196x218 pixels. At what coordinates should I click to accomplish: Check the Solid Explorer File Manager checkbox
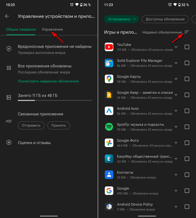[187, 63]
